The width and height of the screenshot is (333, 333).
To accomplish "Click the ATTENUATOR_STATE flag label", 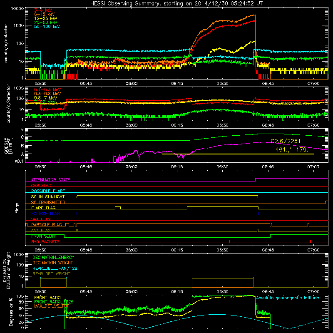I will pyautogui.click(x=50, y=180).
